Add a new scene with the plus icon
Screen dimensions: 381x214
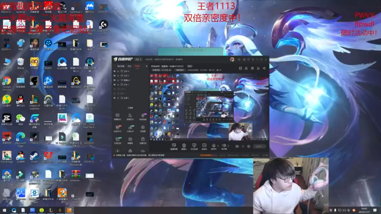pyautogui.click(x=147, y=66)
